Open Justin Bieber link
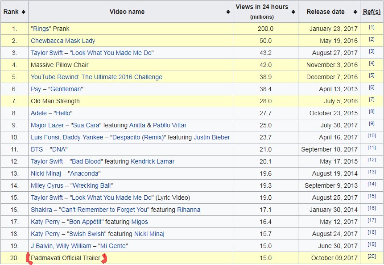The width and height of the screenshot is (384, 265). tap(212, 137)
